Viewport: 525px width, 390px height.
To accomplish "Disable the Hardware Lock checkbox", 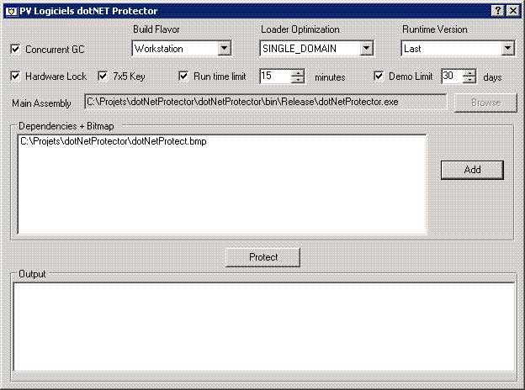I will (15, 76).
